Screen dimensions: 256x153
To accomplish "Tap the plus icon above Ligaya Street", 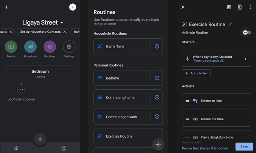I will click(6, 7).
